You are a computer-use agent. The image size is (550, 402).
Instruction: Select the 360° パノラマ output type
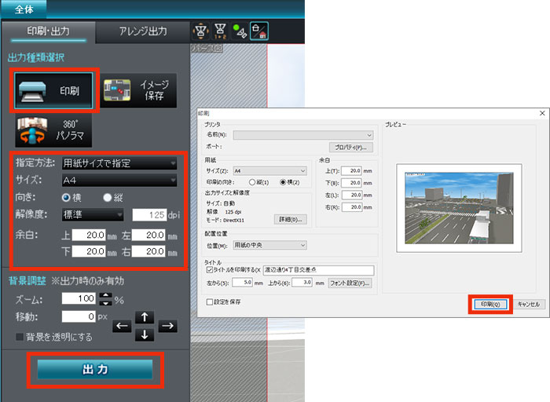[53, 131]
